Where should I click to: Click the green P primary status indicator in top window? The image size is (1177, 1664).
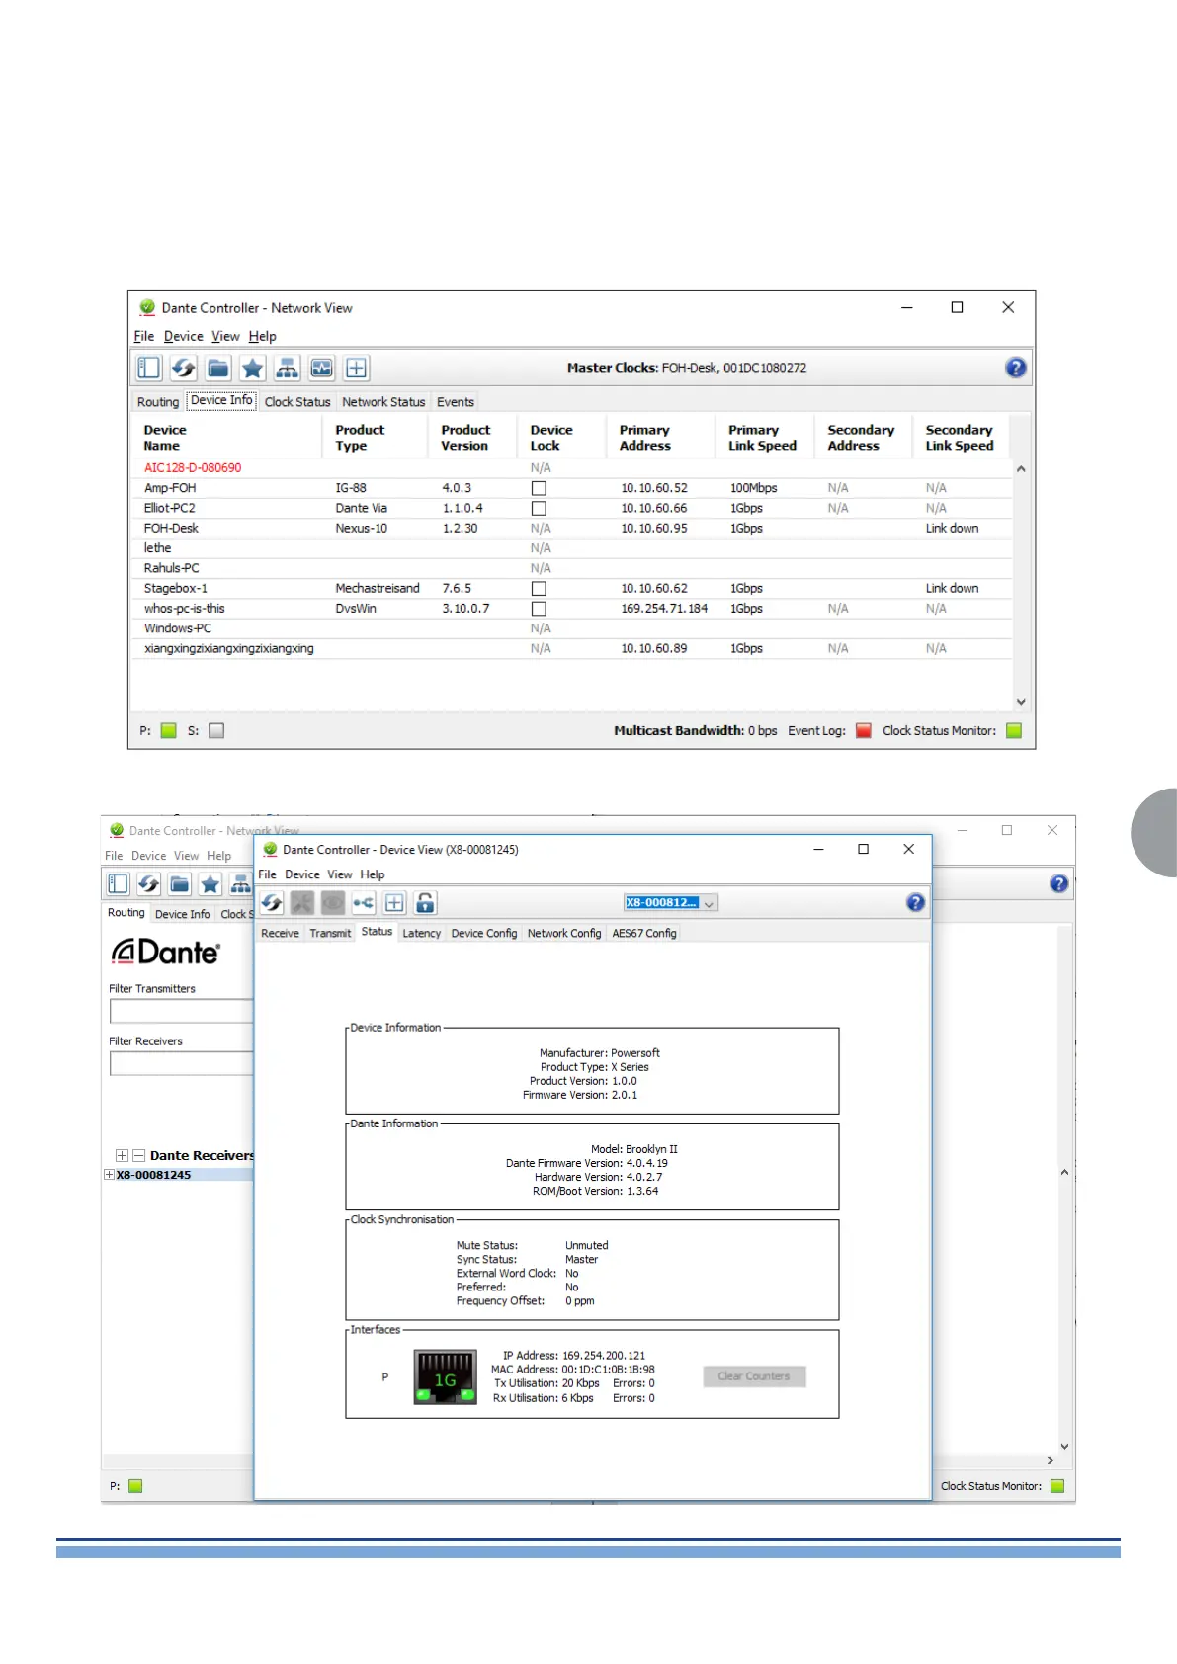169,731
